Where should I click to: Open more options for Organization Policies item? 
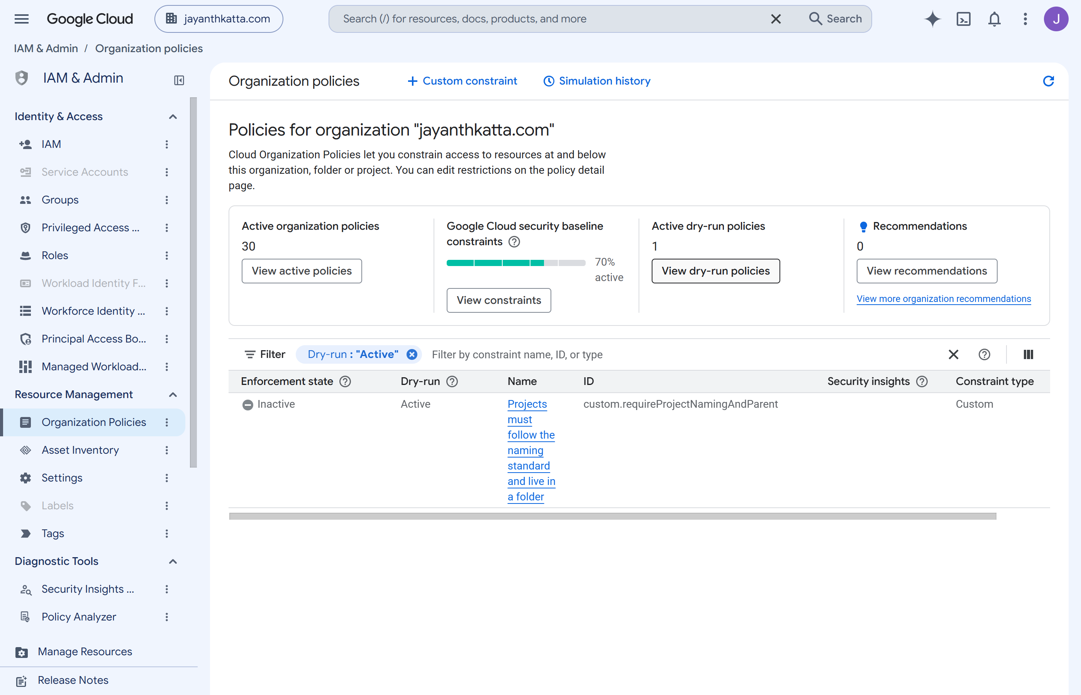click(167, 422)
